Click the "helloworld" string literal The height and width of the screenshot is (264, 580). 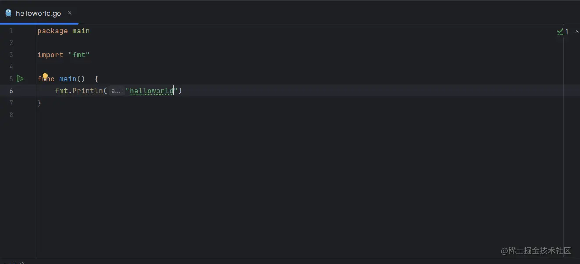(x=151, y=91)
